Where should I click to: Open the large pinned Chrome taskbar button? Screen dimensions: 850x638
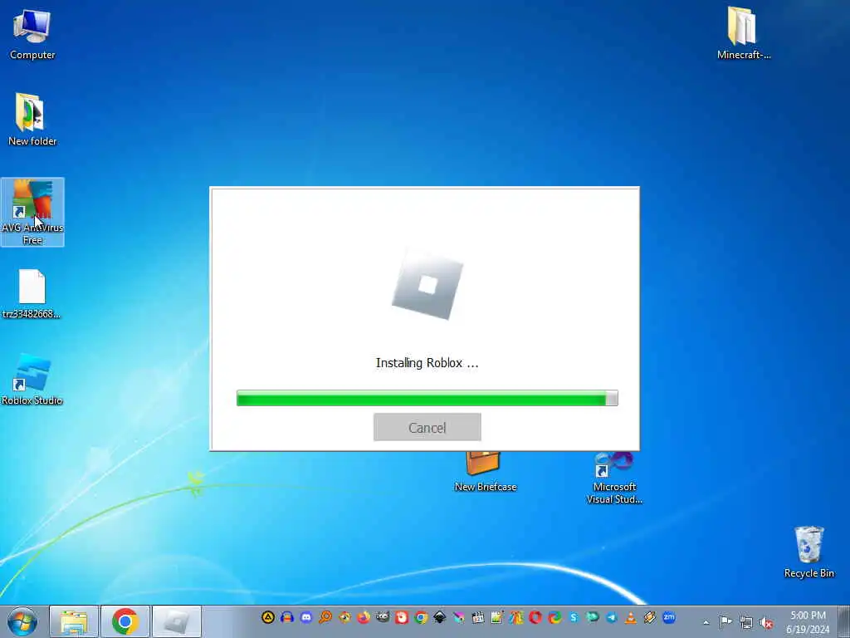pos(125,621)
